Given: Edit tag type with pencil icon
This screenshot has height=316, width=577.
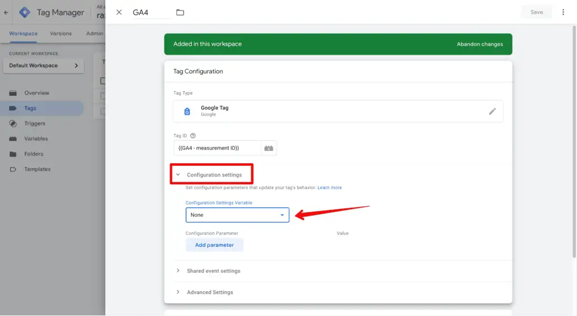Looking at the screenshot, I should pos(492,111).
